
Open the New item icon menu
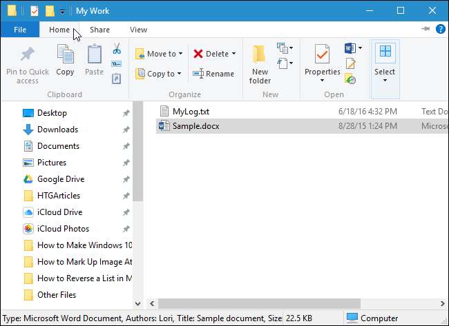[x=285, y=48]
